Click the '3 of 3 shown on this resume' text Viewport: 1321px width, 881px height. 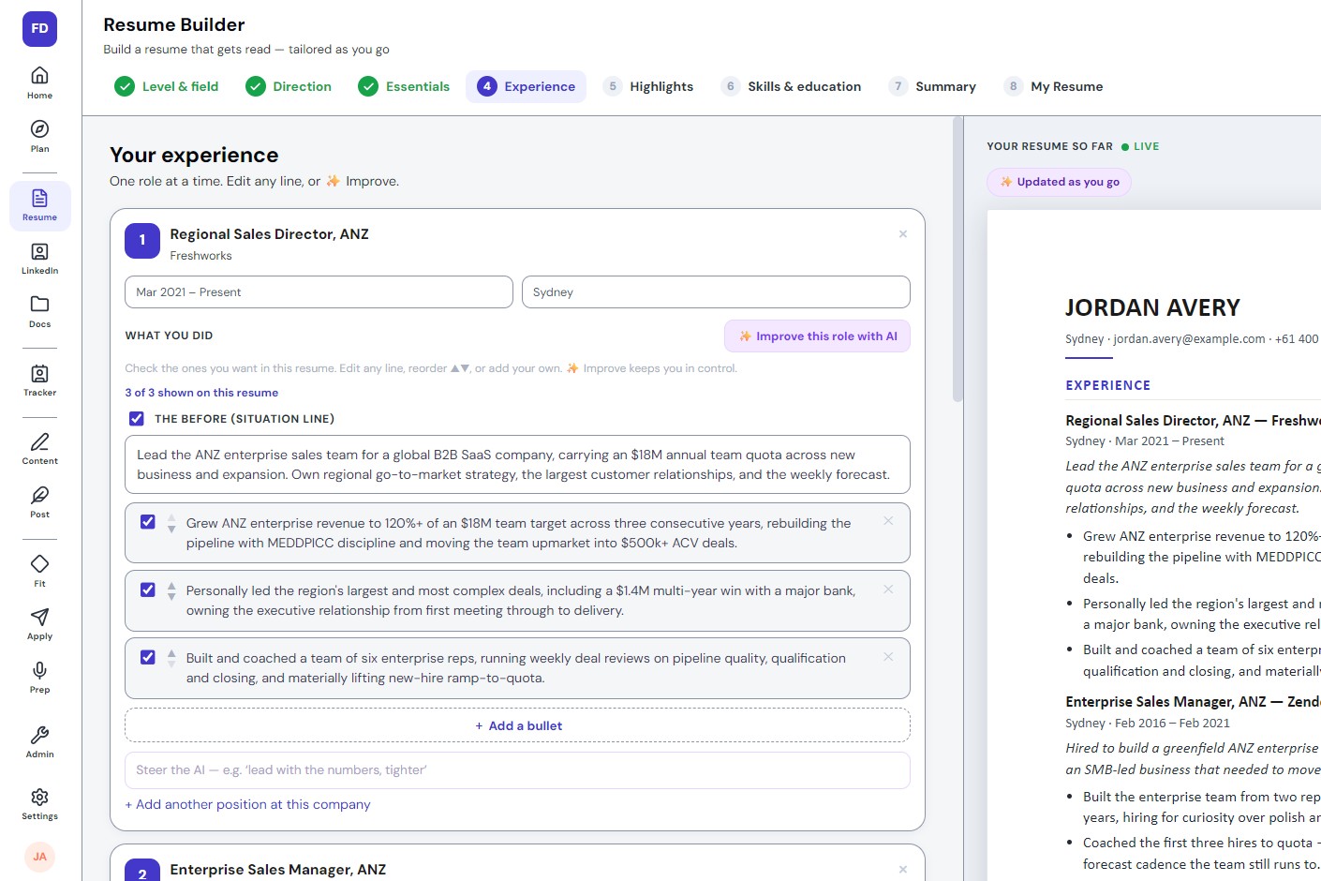coord(201,393)
